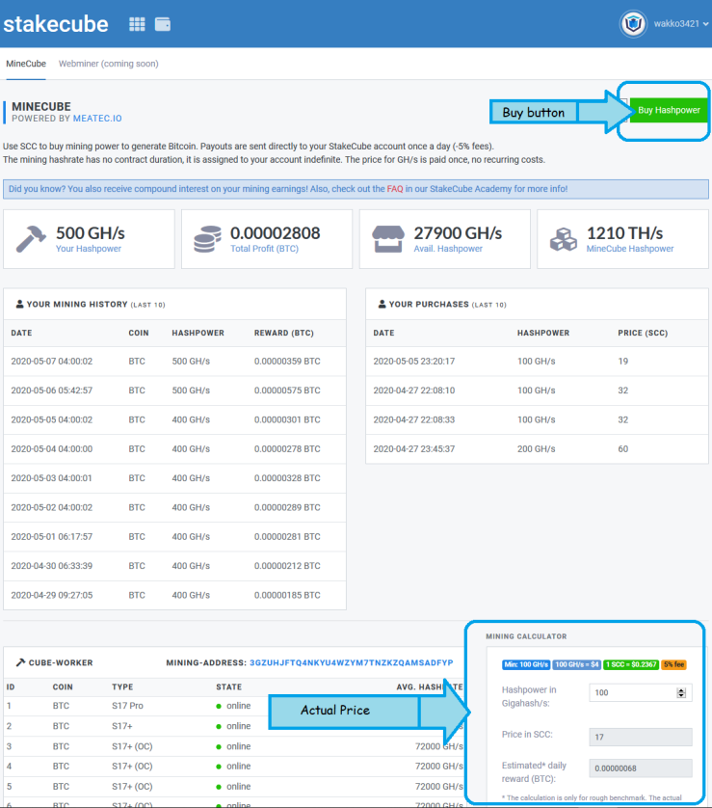Open the red FAQ link
The width and height of the screenshot is (712, 808).
click(x=395, y=189)
